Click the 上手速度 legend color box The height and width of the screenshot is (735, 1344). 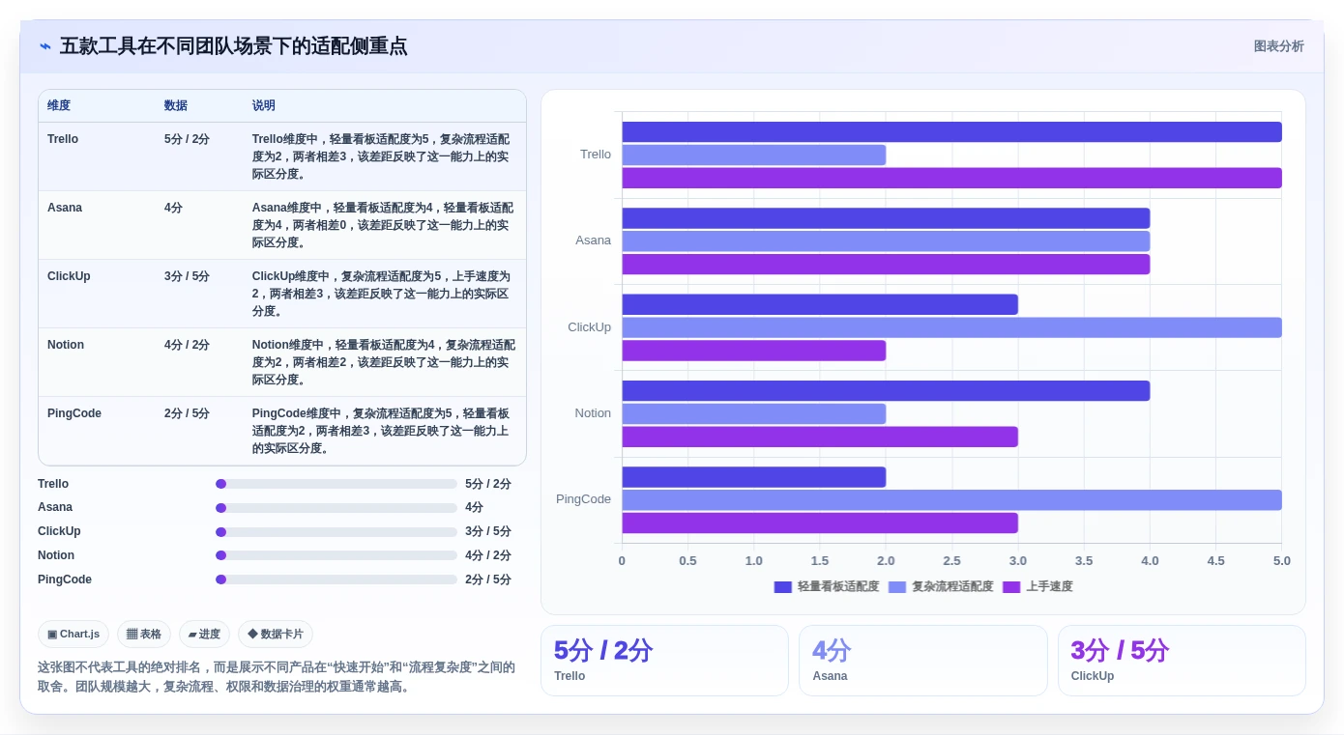tap(1011, 586)
